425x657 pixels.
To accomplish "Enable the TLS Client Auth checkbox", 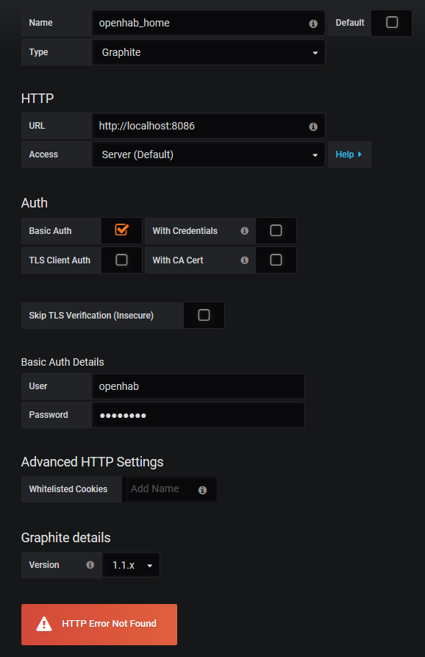I will click(x=121, y=260).
